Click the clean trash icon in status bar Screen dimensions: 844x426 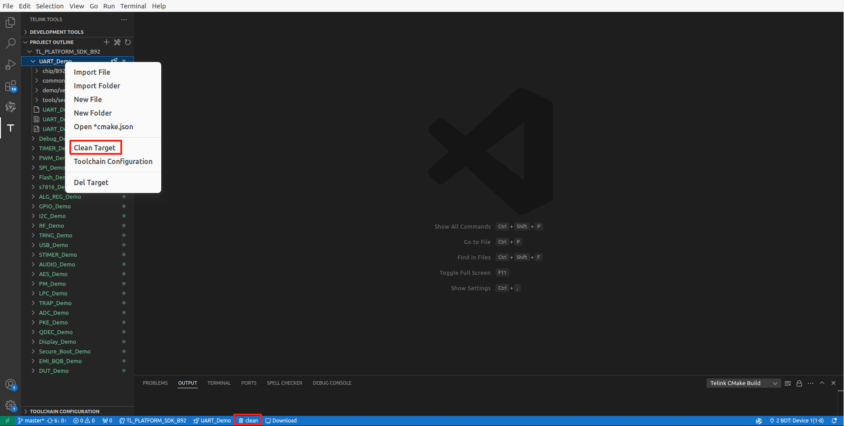click(x=241, y=421)
